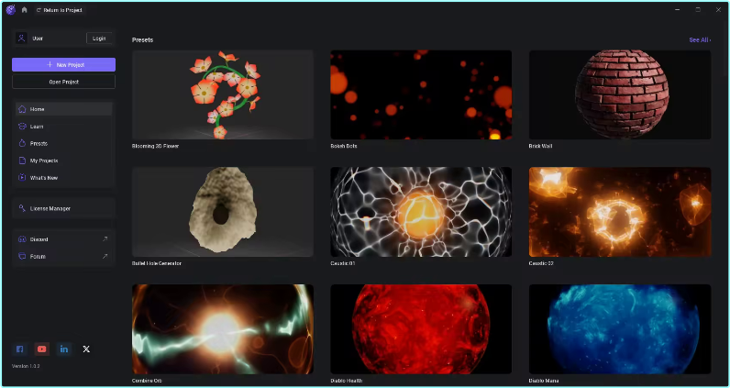Click the Login button
Image resolution: width=730 pixels, height=388 pixels.
tap(99, 39)
